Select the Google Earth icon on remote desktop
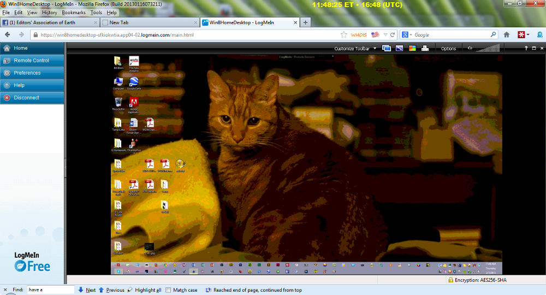The width and height of the screenshot is (546, 295). point(134,83)
